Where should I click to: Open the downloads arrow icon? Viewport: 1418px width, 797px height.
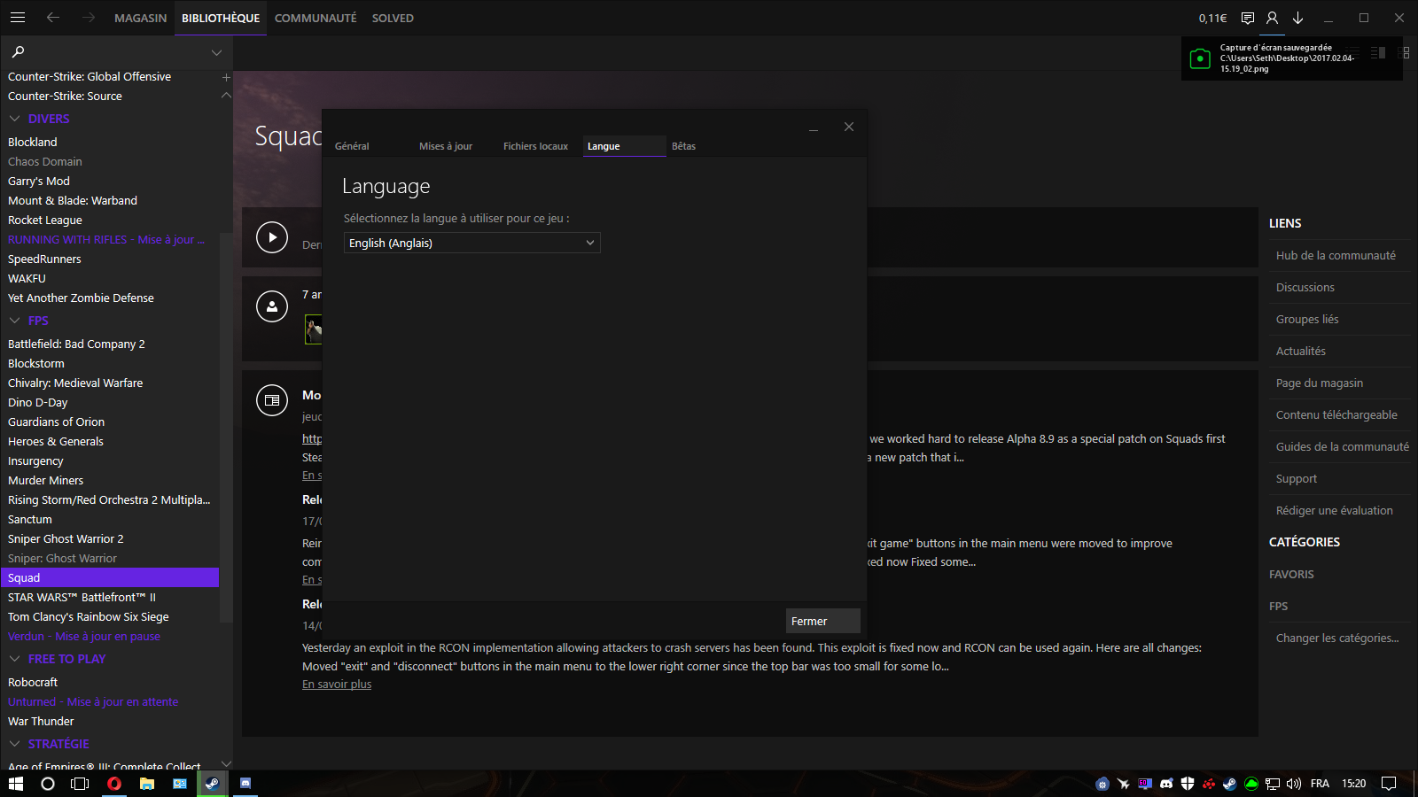click(1298, 18)
